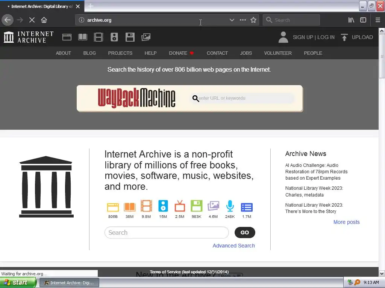Click the UPLOAD link text
The image size is (385, 288).
click(362, 37)
